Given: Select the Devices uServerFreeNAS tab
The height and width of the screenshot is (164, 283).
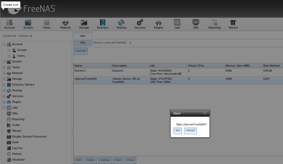Looking at the screenshot, I should pyautogui.click(x=109, y=43).
